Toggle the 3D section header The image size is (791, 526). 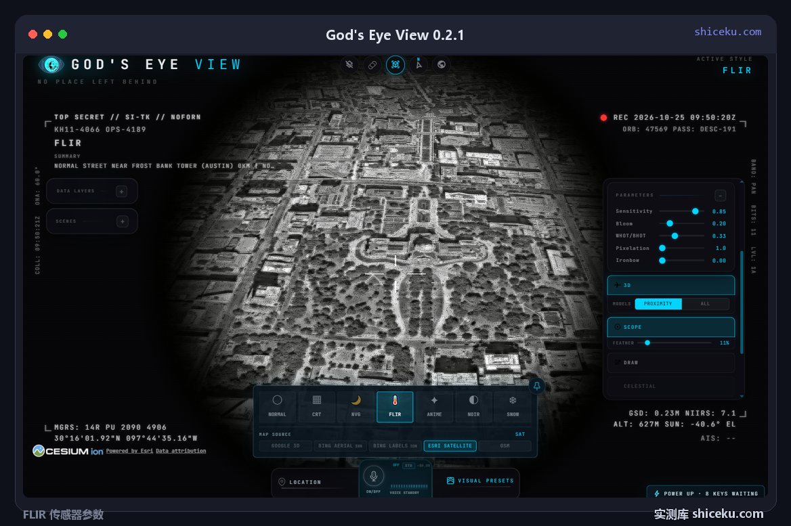[x=671, y=285]
